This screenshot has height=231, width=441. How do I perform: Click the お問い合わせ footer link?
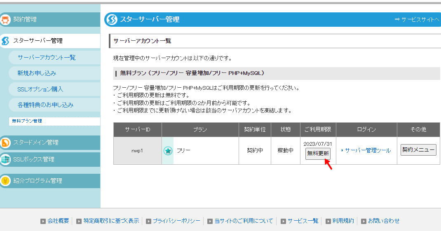384,221
